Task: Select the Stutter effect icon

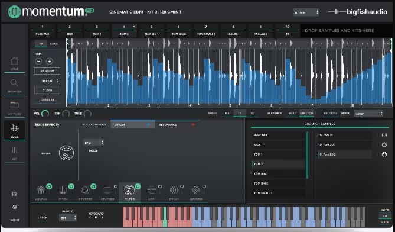Action: 107,190
